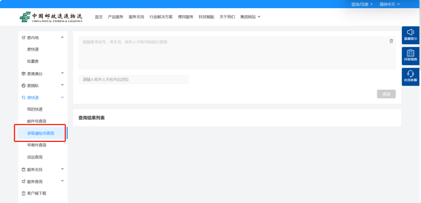The height and width of the screenshot is (203, 421).
Task: Click the 查快递 magnifier icon
Action: tap(23, 98)
